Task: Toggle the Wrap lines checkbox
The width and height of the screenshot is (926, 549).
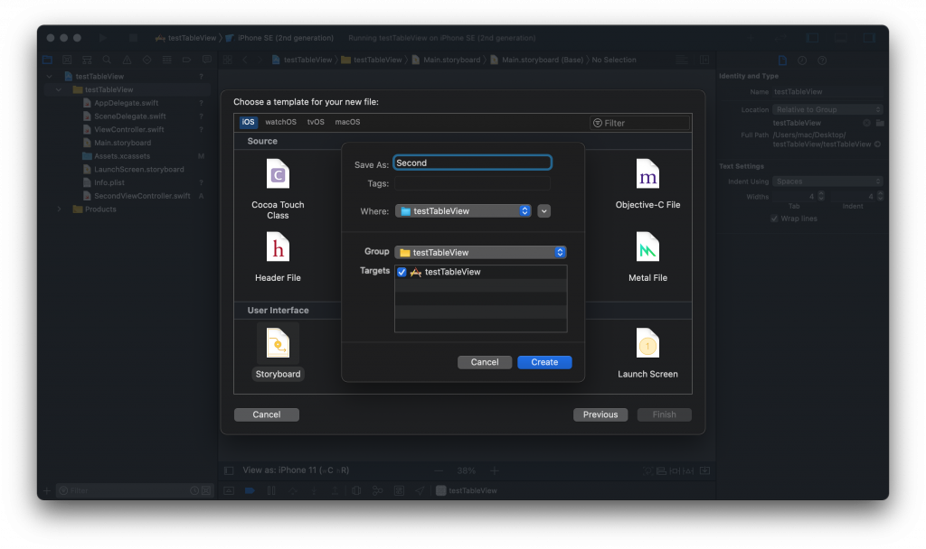Action: (x=774, y=219)
